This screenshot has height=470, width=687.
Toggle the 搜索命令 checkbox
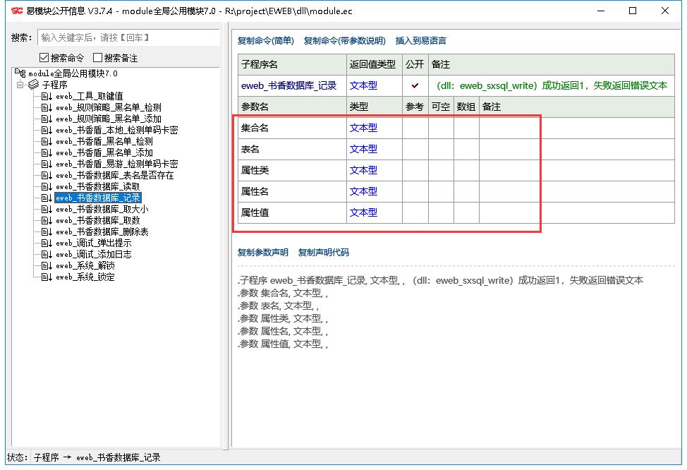[x=44, y=58]
